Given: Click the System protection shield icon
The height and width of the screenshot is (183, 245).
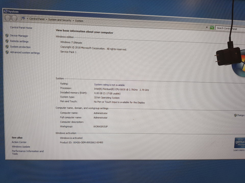Looking at the screenshot, I should (7, 47).
